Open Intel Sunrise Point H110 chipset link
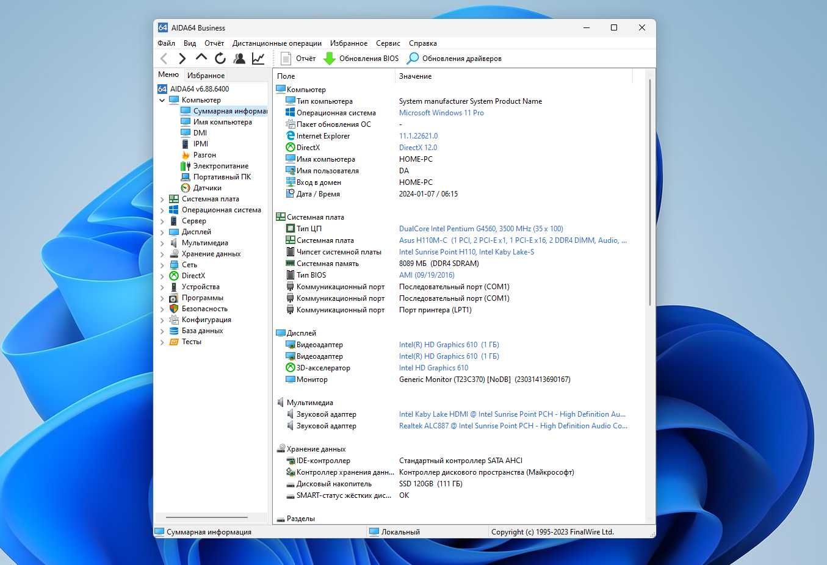 466,252
